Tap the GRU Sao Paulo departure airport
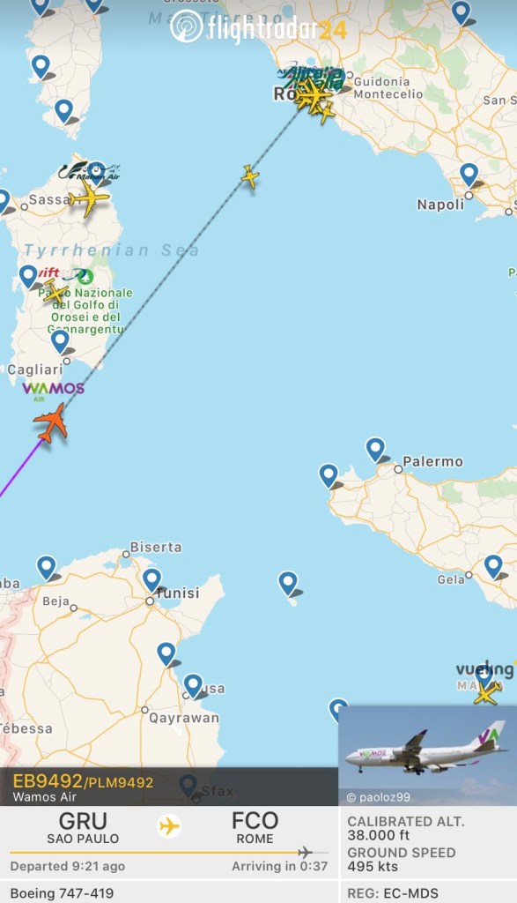Screen dimensions: 517x903 coord(83,827)
